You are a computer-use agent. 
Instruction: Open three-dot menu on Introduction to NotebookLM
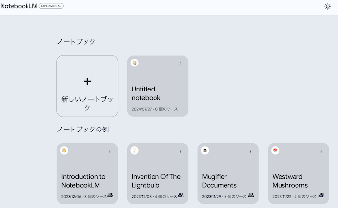coord(110,151)
